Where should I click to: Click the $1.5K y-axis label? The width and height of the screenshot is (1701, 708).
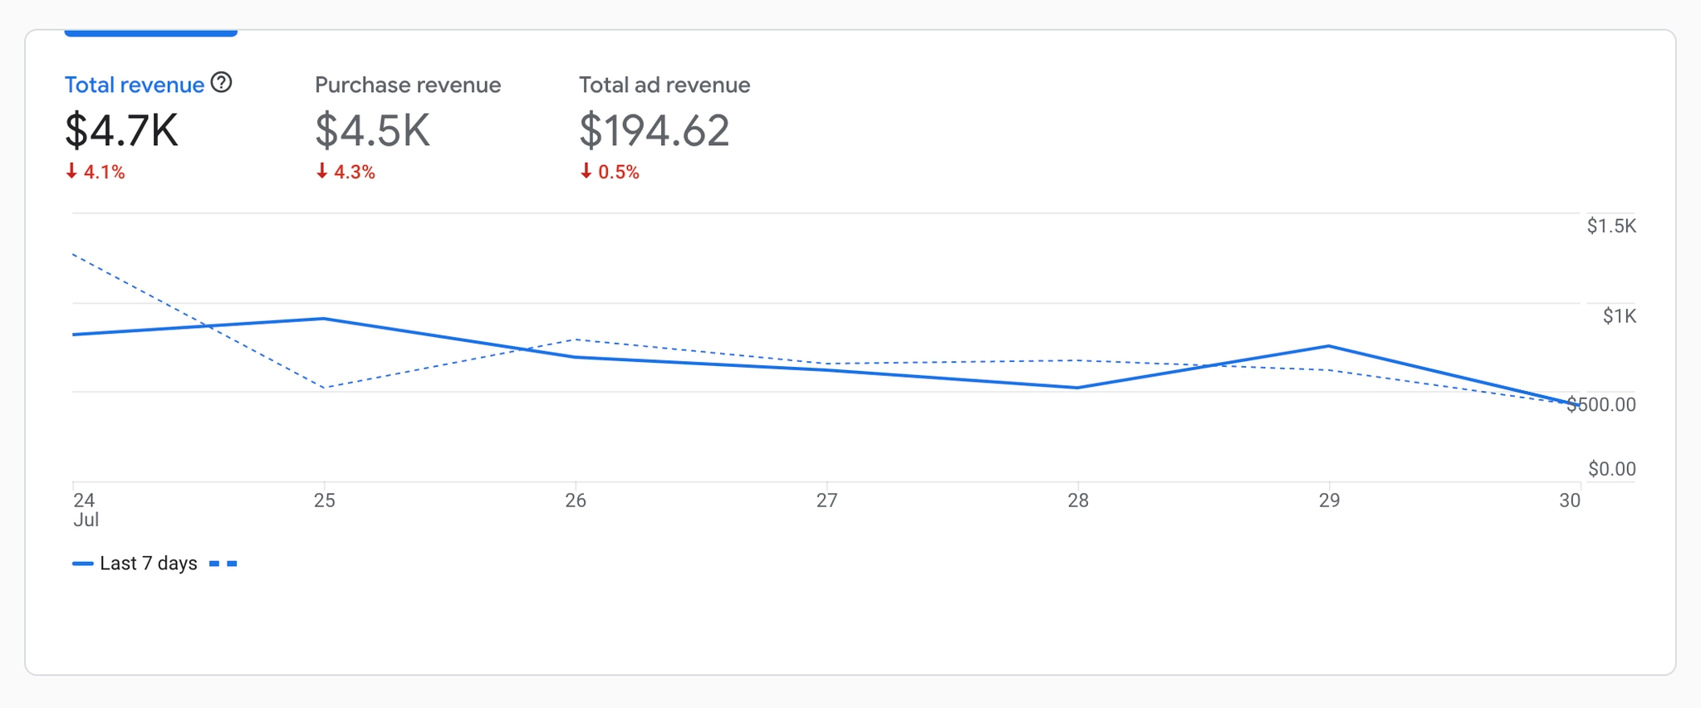(x=1610, y=226)
